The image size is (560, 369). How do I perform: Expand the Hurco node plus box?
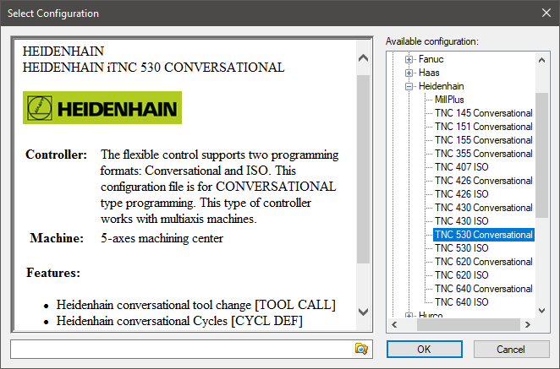tap(409, 315)
